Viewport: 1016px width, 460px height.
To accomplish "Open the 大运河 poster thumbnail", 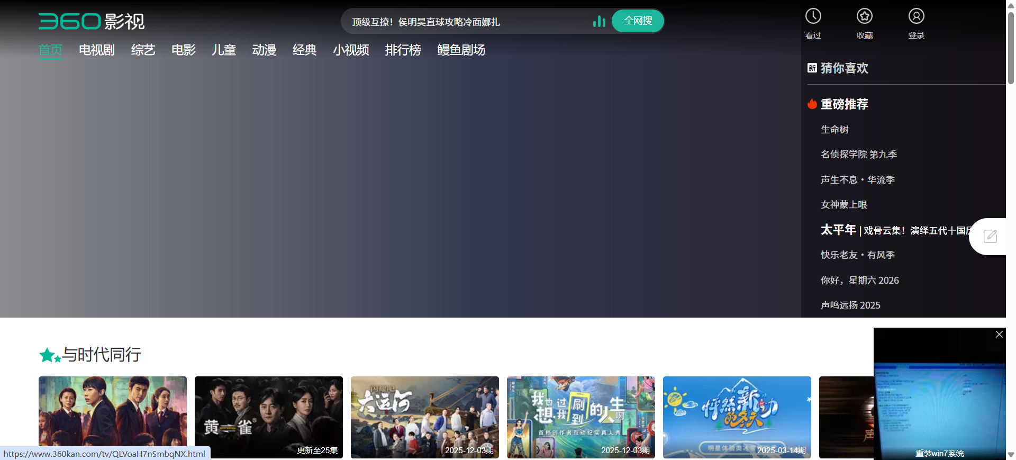I will 425,417.
